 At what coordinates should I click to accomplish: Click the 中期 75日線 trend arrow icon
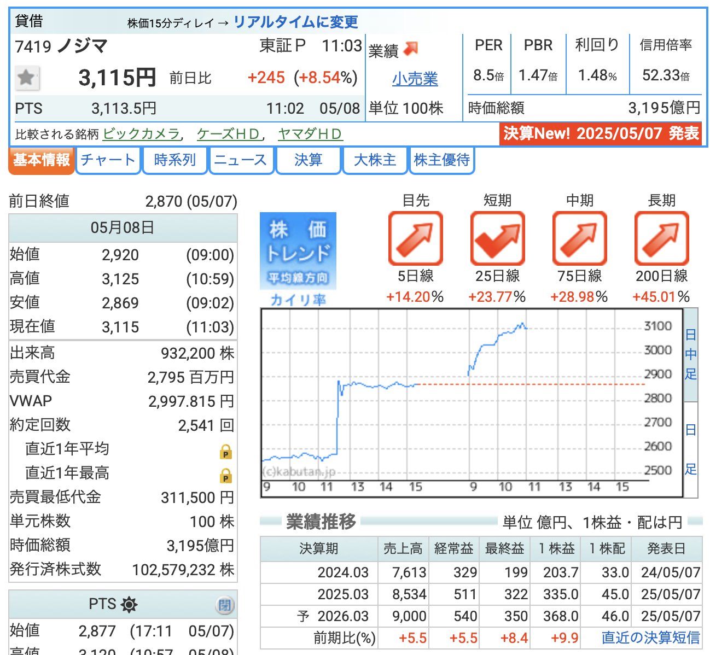coord(579,238)
